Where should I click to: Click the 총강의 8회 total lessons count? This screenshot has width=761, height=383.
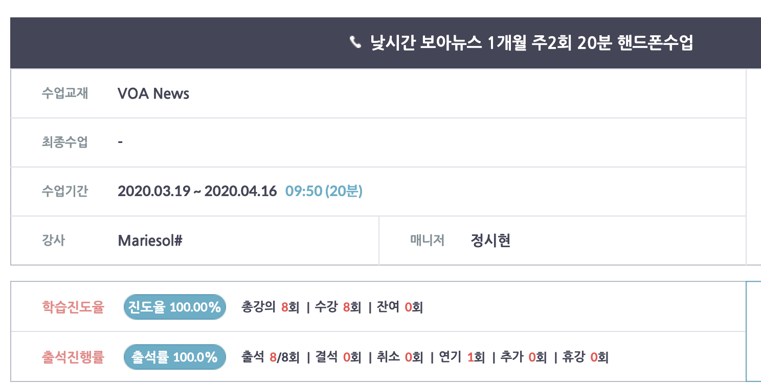(270, 307)
